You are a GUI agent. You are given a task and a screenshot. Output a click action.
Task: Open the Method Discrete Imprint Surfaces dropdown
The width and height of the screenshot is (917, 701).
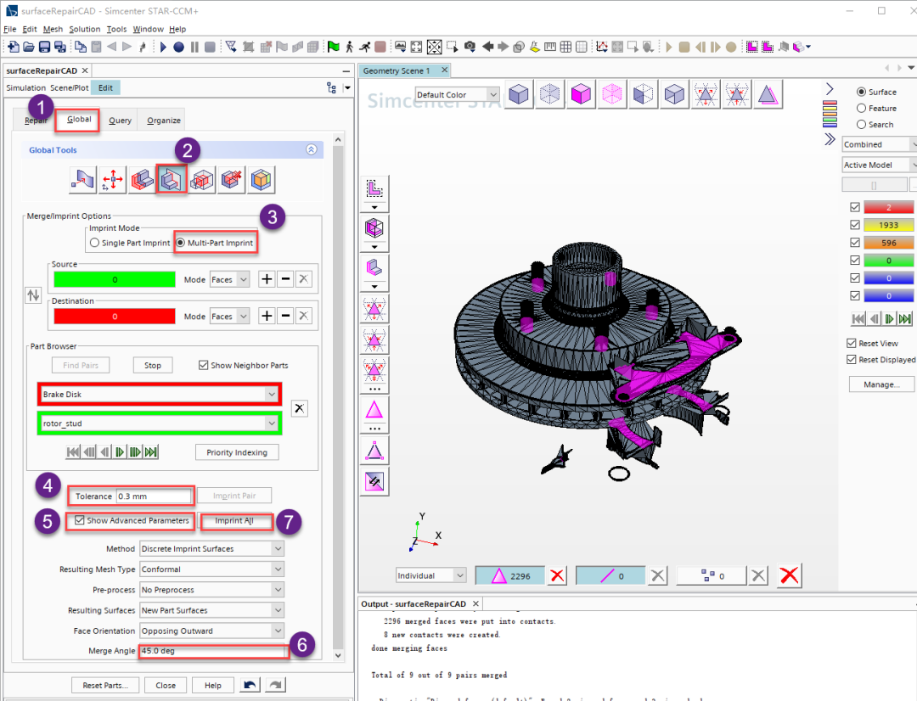[x=211, y=548]
